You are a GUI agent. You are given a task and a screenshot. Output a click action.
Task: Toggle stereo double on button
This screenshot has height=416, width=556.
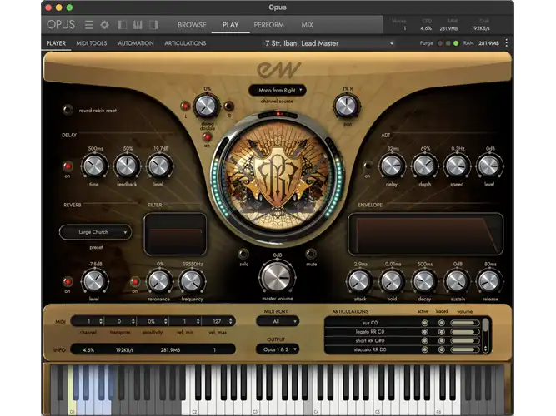click(207, 137)
